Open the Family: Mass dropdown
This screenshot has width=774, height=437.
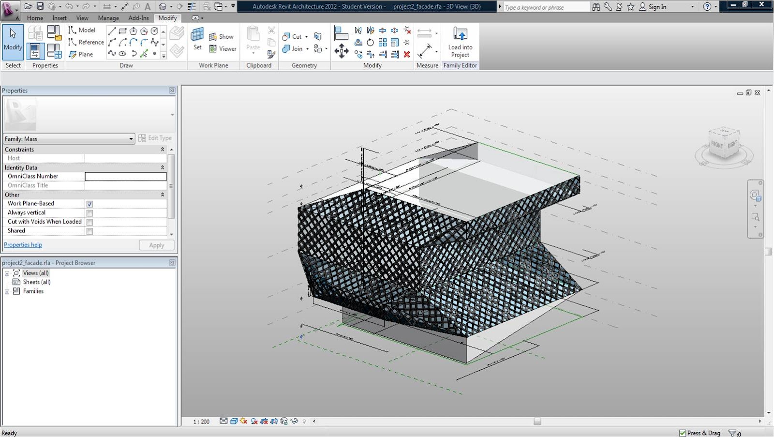coord(69,139)
